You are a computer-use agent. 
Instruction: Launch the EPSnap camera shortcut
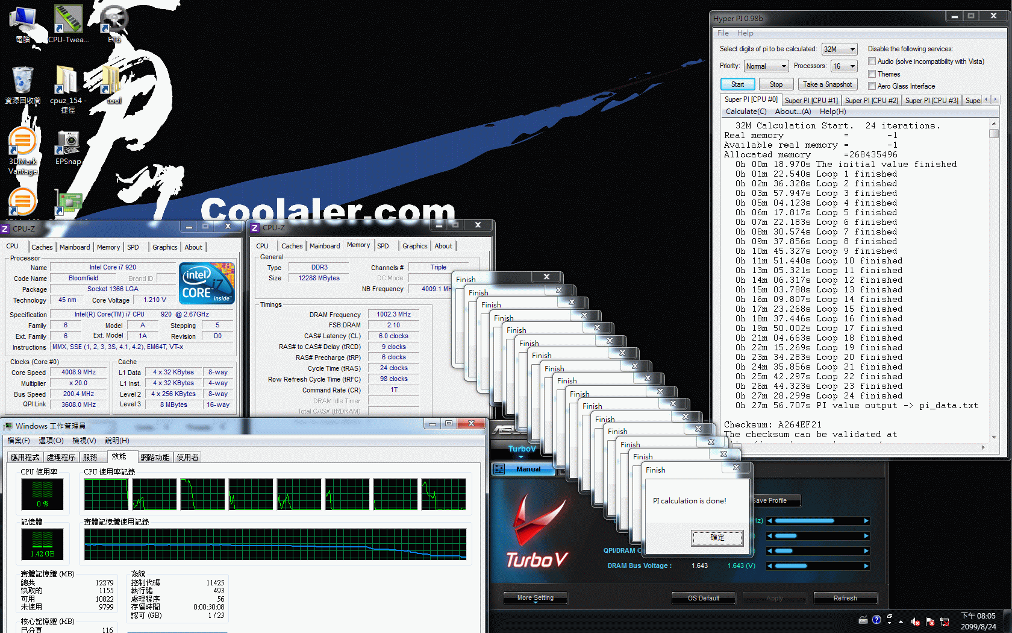click(x=68, y=147)
